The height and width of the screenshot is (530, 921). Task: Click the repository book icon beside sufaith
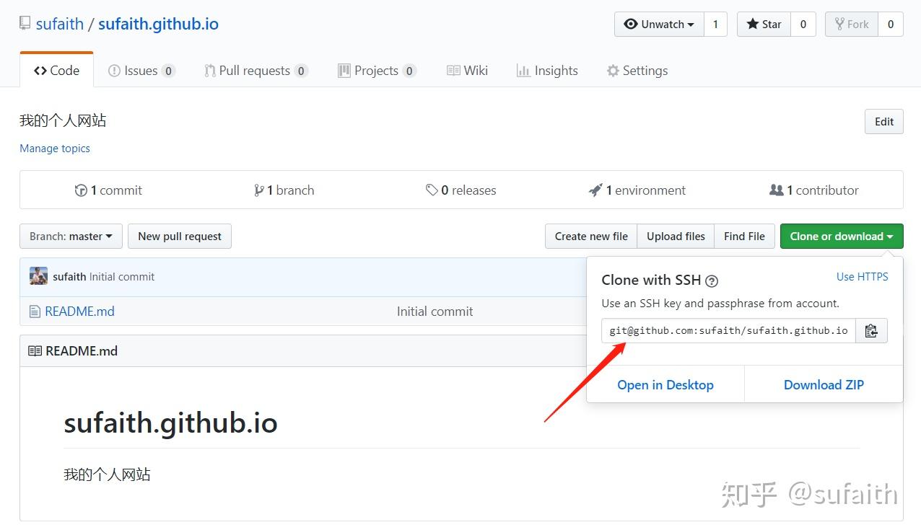tap(25, 24)
